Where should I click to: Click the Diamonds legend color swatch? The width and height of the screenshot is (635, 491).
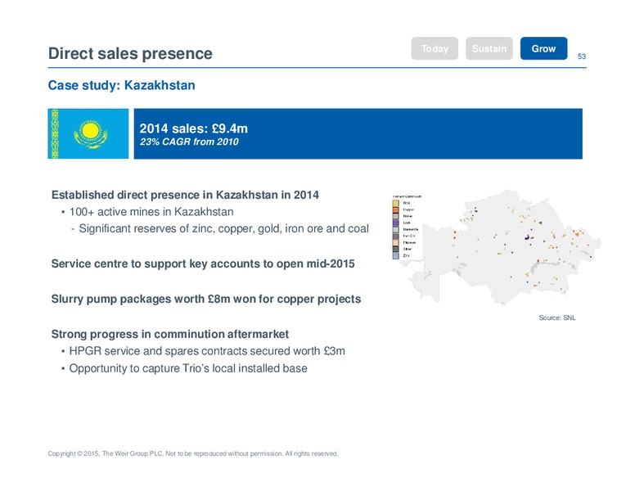pos(396,229)
